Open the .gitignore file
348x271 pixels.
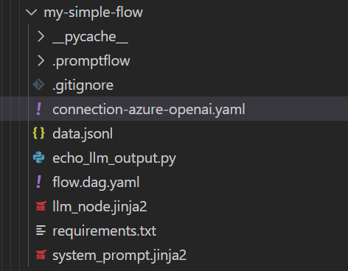coord(83,85)
